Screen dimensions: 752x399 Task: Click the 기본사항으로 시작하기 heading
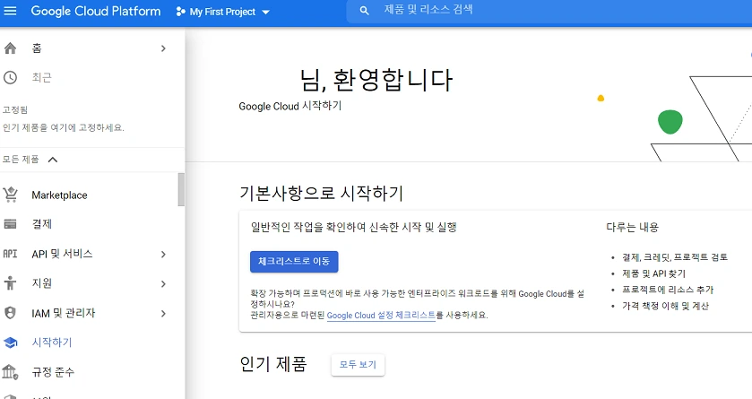[x=322, y=193]
